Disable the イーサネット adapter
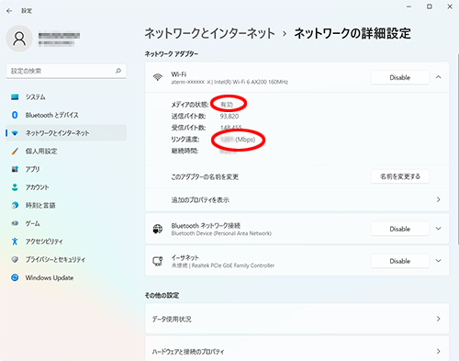Image resolution: width=459 pixels, height=361 pixels. (399, 261)
